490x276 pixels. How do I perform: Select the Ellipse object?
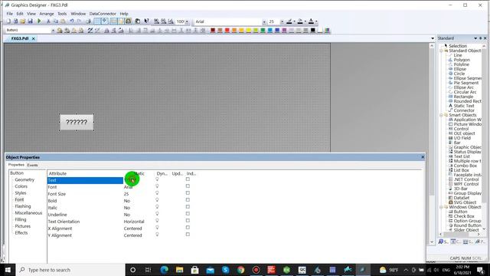(x=459, y=69)
